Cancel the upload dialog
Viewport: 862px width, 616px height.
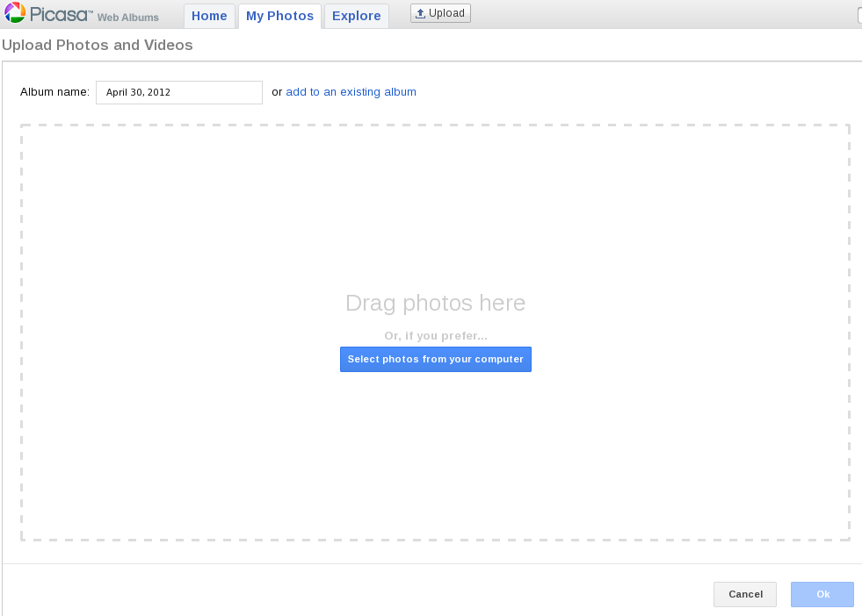pyautogui.click(x=745, y=594)
